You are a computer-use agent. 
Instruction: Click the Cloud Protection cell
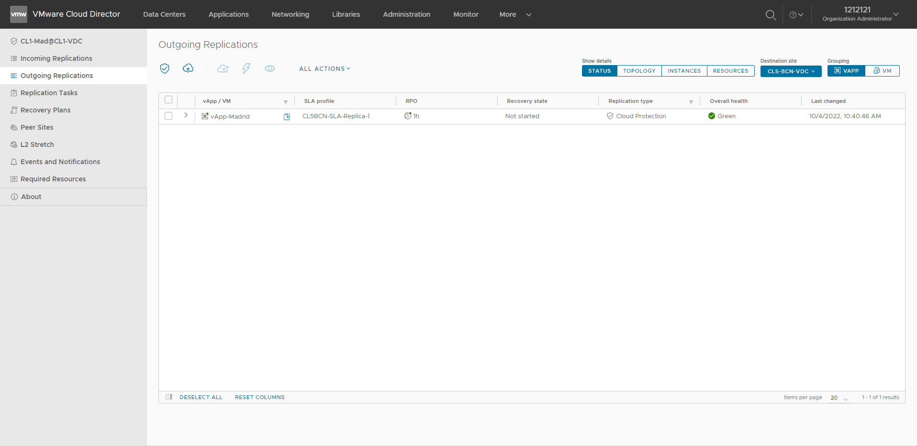coord(637,116)
